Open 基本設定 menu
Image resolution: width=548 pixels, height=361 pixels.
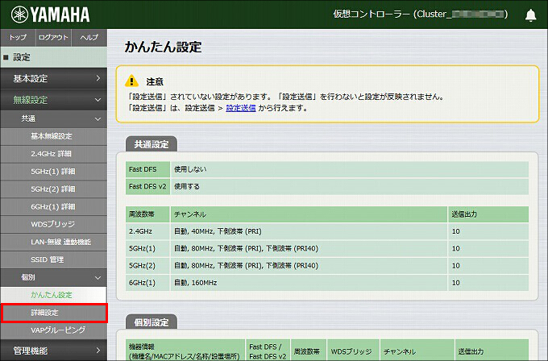(x=54, y=78)
